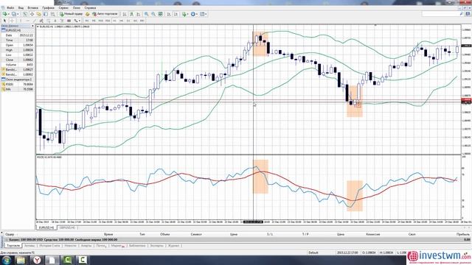Click the tile windows icon
The width and height of the screenshot is (472, 265).
pos(161,14)
